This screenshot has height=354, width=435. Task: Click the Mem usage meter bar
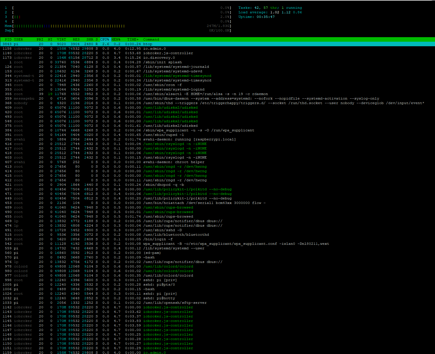(x=118, y=26)
